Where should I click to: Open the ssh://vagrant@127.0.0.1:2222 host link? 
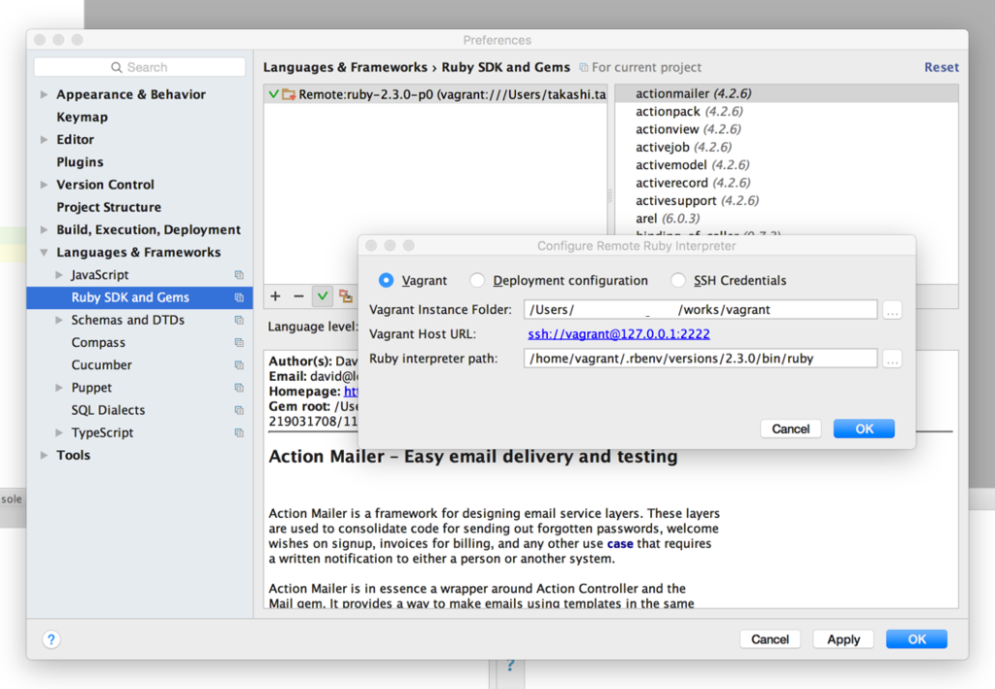tap(619, 334)
